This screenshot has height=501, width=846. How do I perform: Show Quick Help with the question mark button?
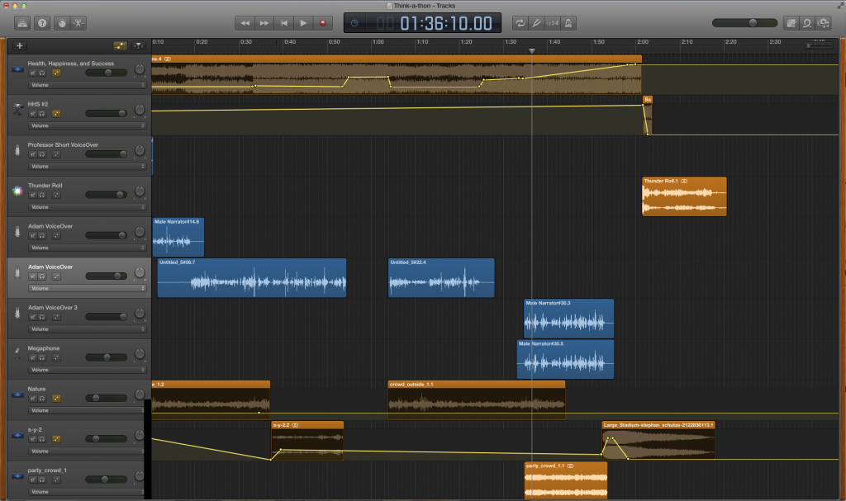[x=42, y=23]
